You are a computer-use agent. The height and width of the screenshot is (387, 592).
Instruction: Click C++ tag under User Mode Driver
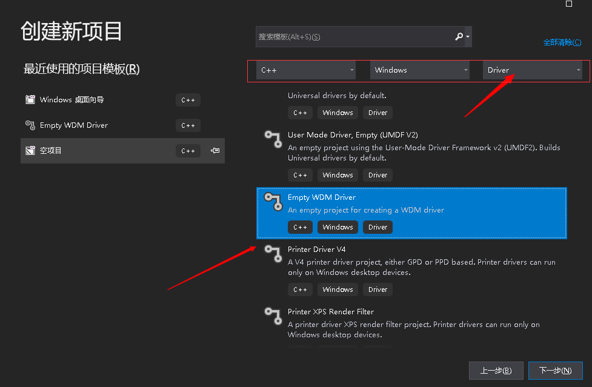pos(300,175)
